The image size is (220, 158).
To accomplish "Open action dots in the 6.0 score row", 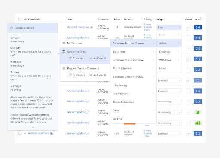I will point(188,27).
